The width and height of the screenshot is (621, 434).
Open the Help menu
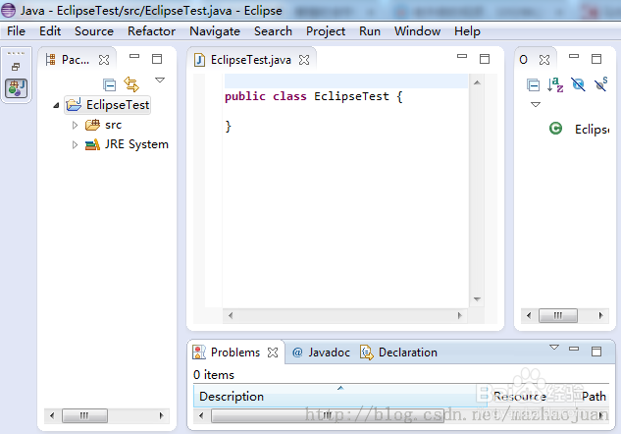point(467,30)
